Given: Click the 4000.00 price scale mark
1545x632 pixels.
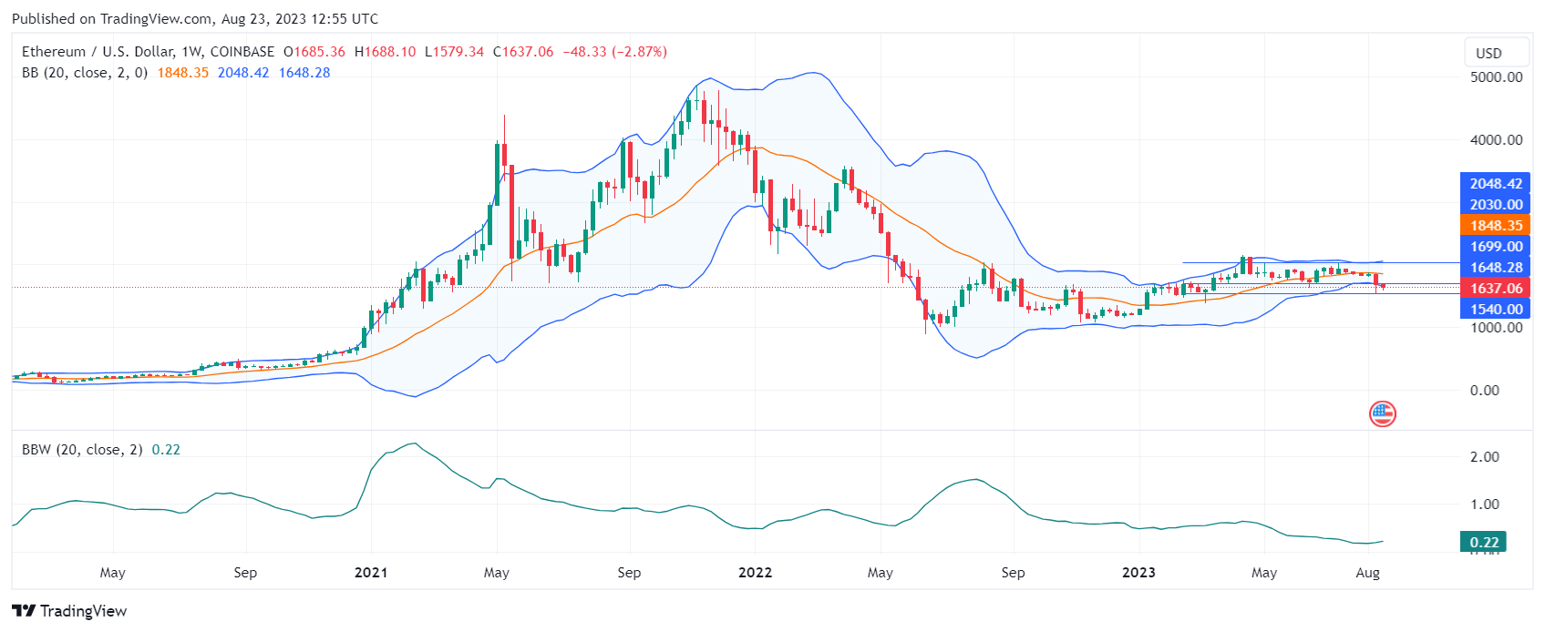Looking at the screenshot, I should (1496, 140).
